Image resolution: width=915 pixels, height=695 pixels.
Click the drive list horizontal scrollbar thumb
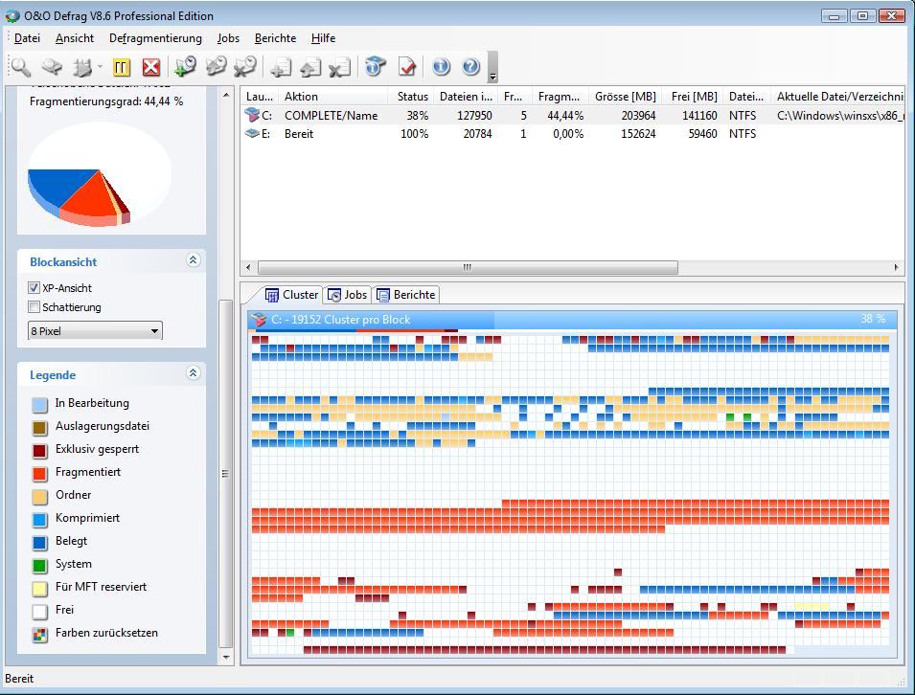[468, 267]
